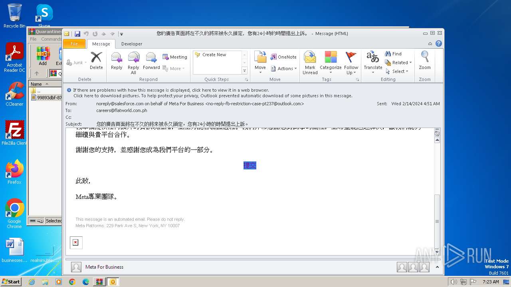Open the businesses Word document on desktop
The image size is (511, 287).
(x=14, y=250)
